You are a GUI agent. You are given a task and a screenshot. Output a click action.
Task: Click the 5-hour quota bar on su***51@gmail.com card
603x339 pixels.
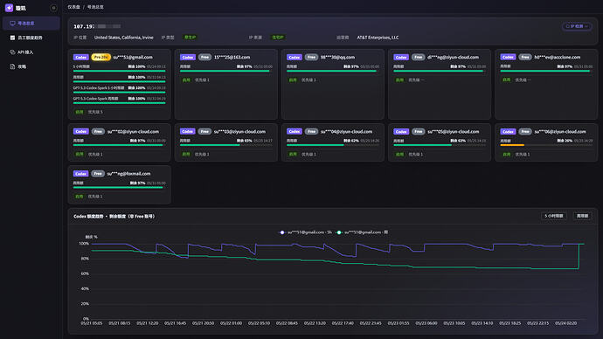(119, 71)
